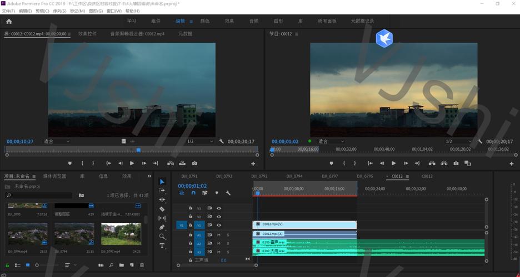The width and height of the screenshot is (520, 277).
Task: Select the Razor tool
Action: [x=162, y=209]
